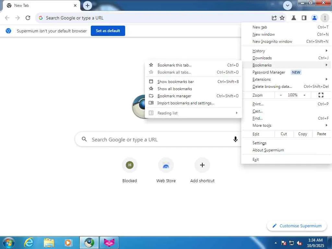Open Settings from the menu
The image size is (332, 249).
(287, 143)
